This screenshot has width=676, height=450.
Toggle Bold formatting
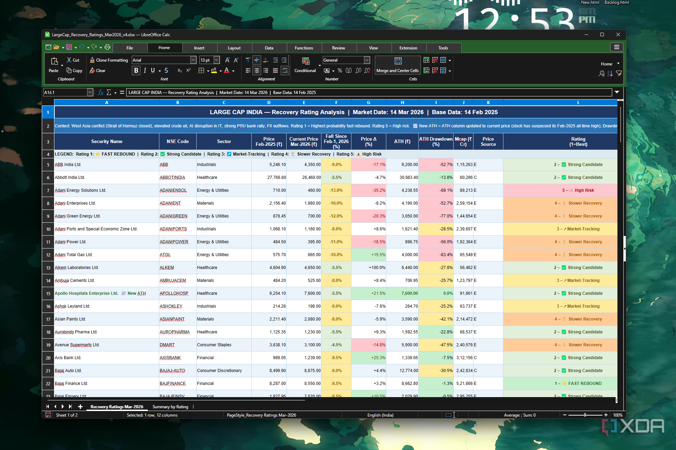point(136,70)
